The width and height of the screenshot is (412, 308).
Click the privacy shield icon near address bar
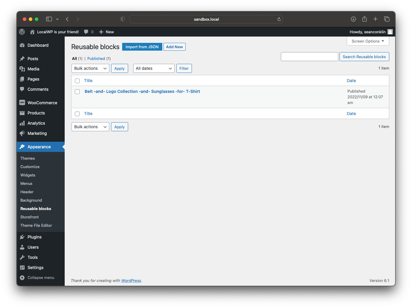tap(123, 19)
